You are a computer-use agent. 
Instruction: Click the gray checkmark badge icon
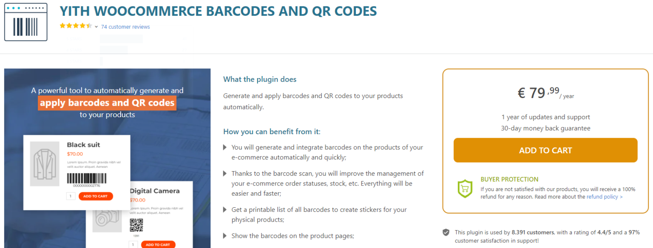click(x=446, y=233)
